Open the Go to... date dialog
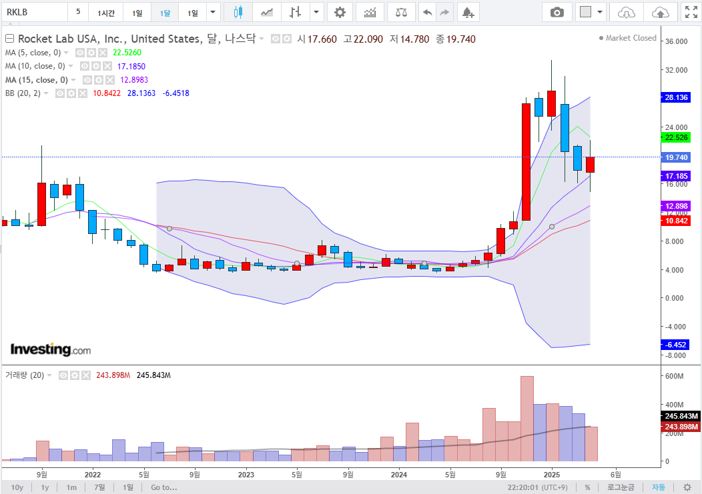The width and height of the screenshot is (702, 494). 164,487
